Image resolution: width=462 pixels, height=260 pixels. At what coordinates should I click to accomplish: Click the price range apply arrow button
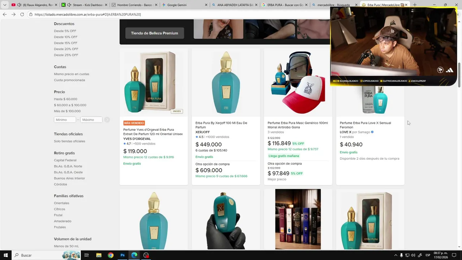click(x=107, y=120)
